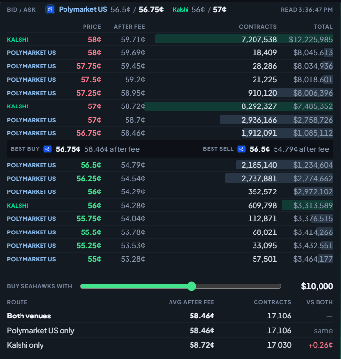Click the AVG AFTER FEE column header
The height and width of the screenshot is (359, 341).
click(x=192, y=302)
